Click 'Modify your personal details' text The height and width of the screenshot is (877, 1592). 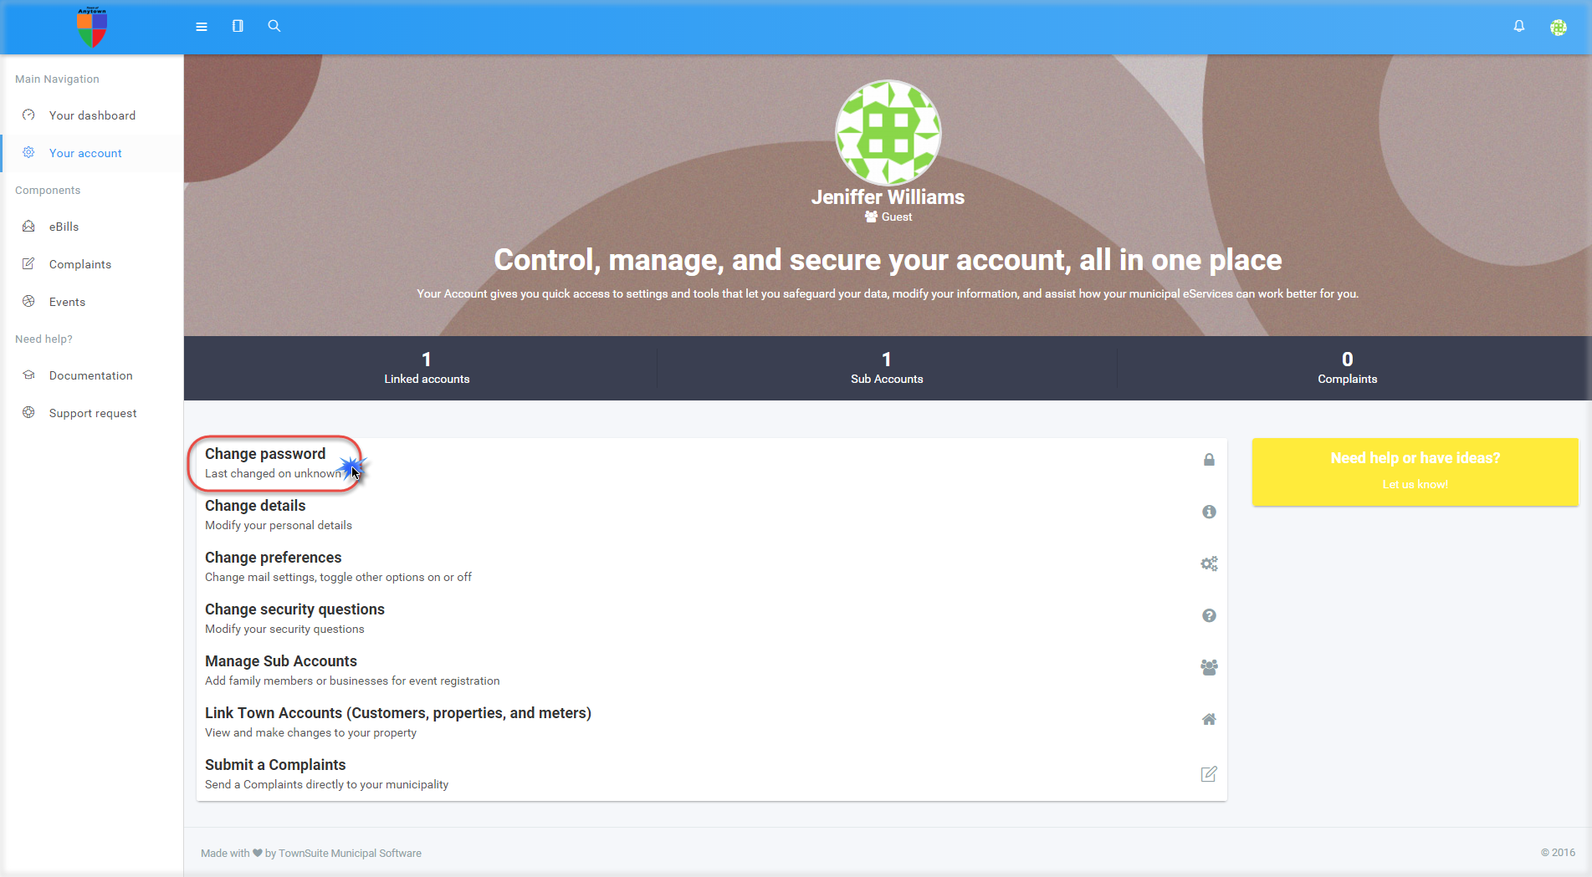(x=279, y=525)
